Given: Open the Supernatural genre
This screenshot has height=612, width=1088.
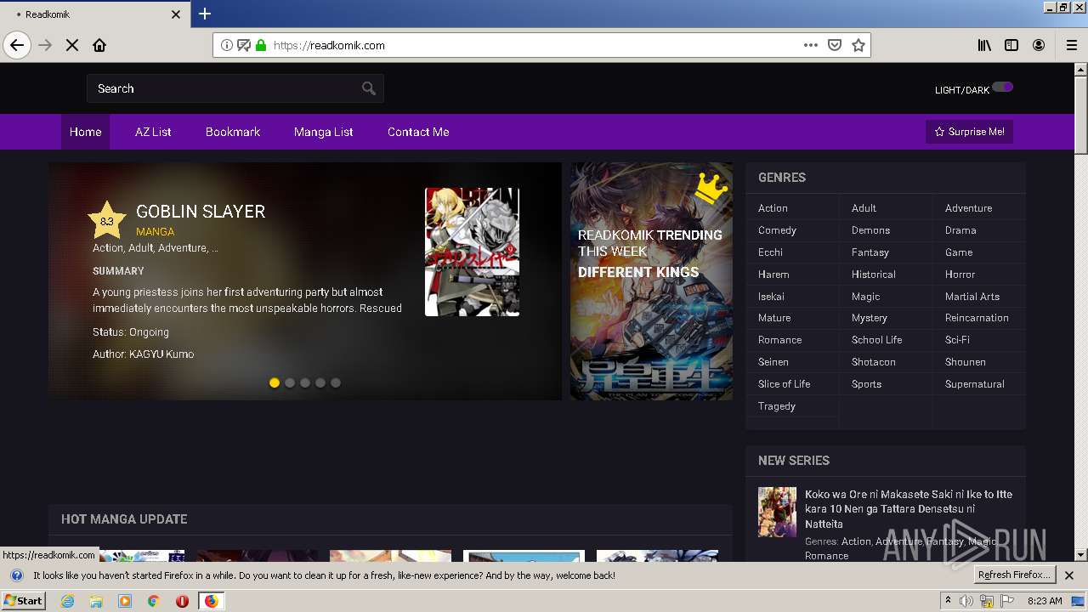Looking at the screenshot, I should 974,384.
